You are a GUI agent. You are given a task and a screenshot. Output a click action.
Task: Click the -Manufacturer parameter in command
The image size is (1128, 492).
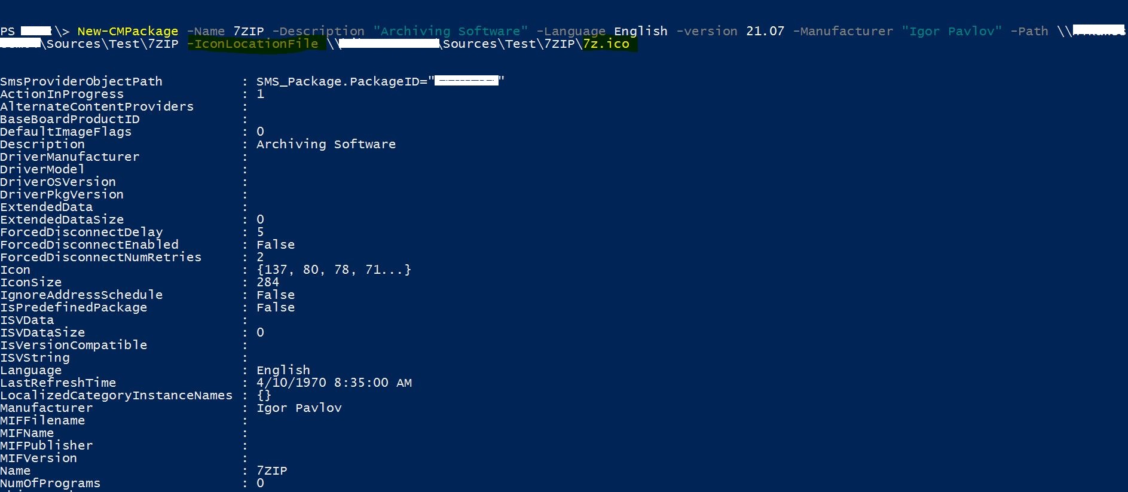(843, 31)
